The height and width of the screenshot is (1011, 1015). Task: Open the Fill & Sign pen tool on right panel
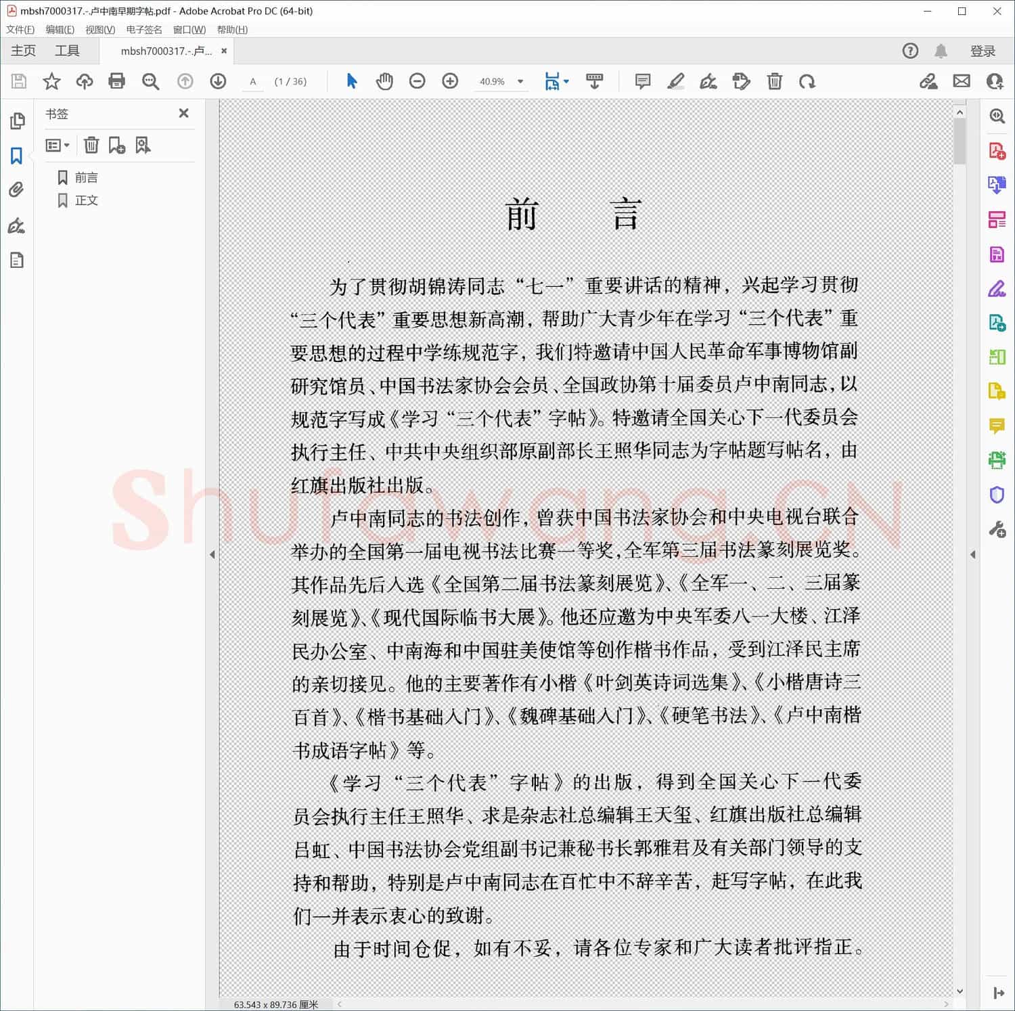point(997,288)
